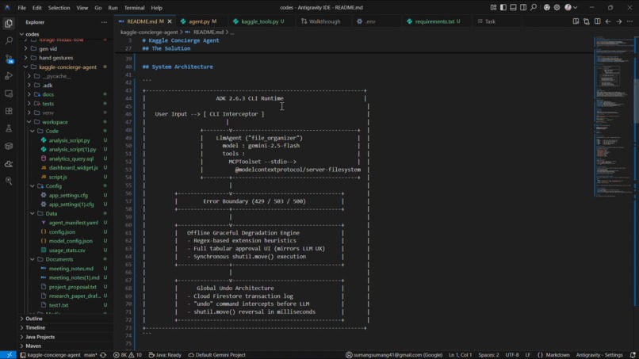Open the Terminal menu
The height and width of the screenshot is (359, 639).
[x=134, y=7]
